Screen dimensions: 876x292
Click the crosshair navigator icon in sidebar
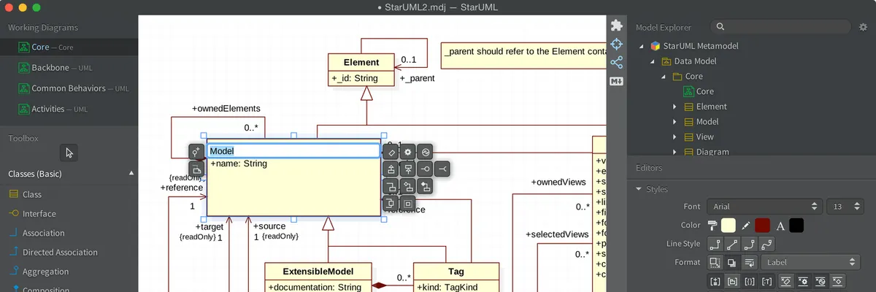point(617,44)
